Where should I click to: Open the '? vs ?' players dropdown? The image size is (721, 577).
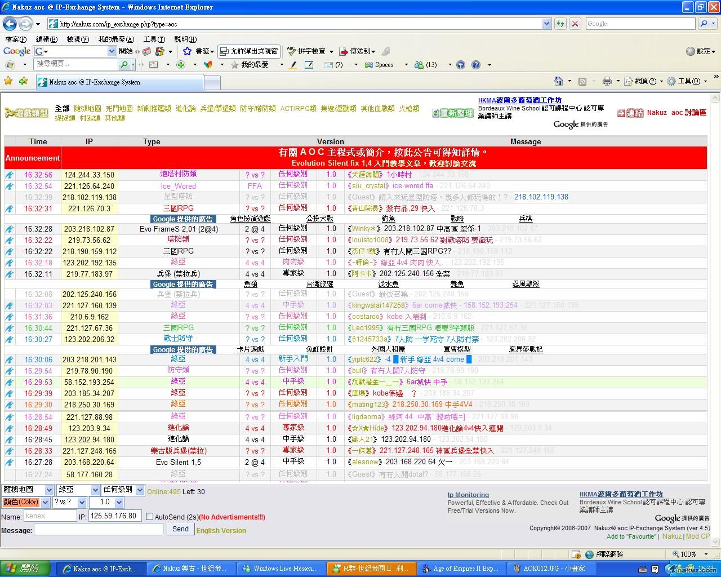pos(70,502)
